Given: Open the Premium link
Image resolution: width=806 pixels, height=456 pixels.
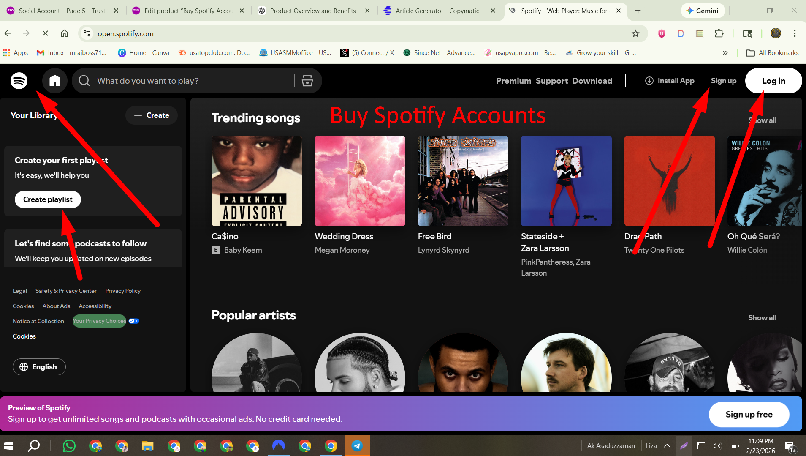Looking at the screenshot, I should point(513,81).
